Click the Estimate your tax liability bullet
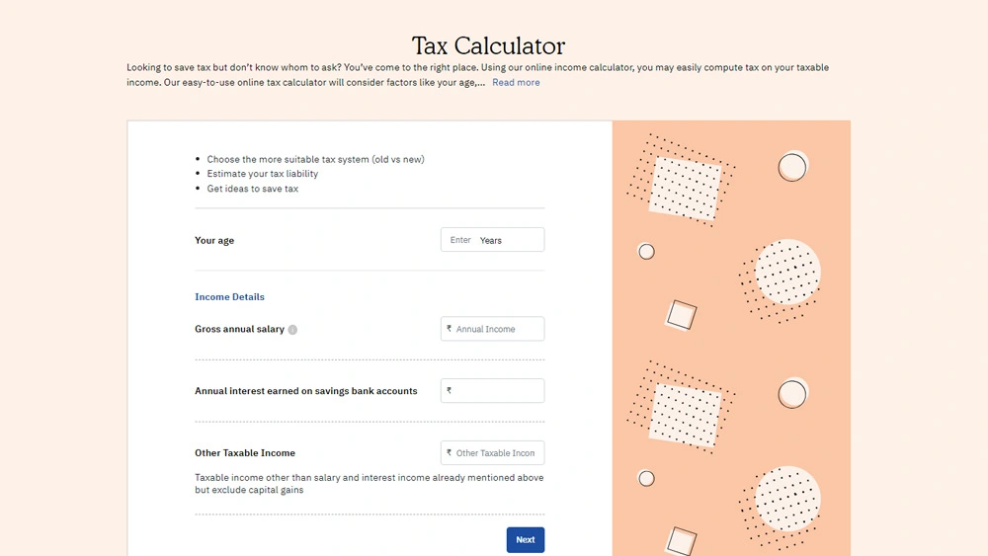This screenshot has width=988, height=556. (x=262, y=174)
